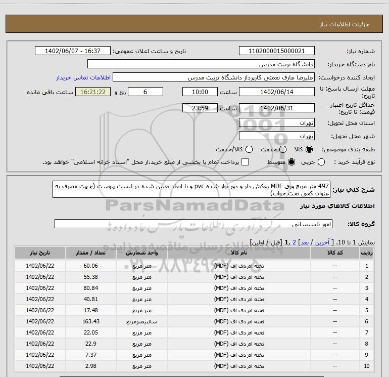Select the quantity 22.9 cell
The width and height of the screenshot is (389, 377).
click(x=91, y=344)
